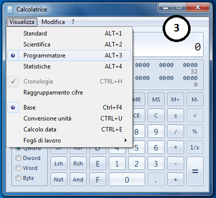The image size is (216, 198).
Task: Click the digit 2 key
Action: 137,163
